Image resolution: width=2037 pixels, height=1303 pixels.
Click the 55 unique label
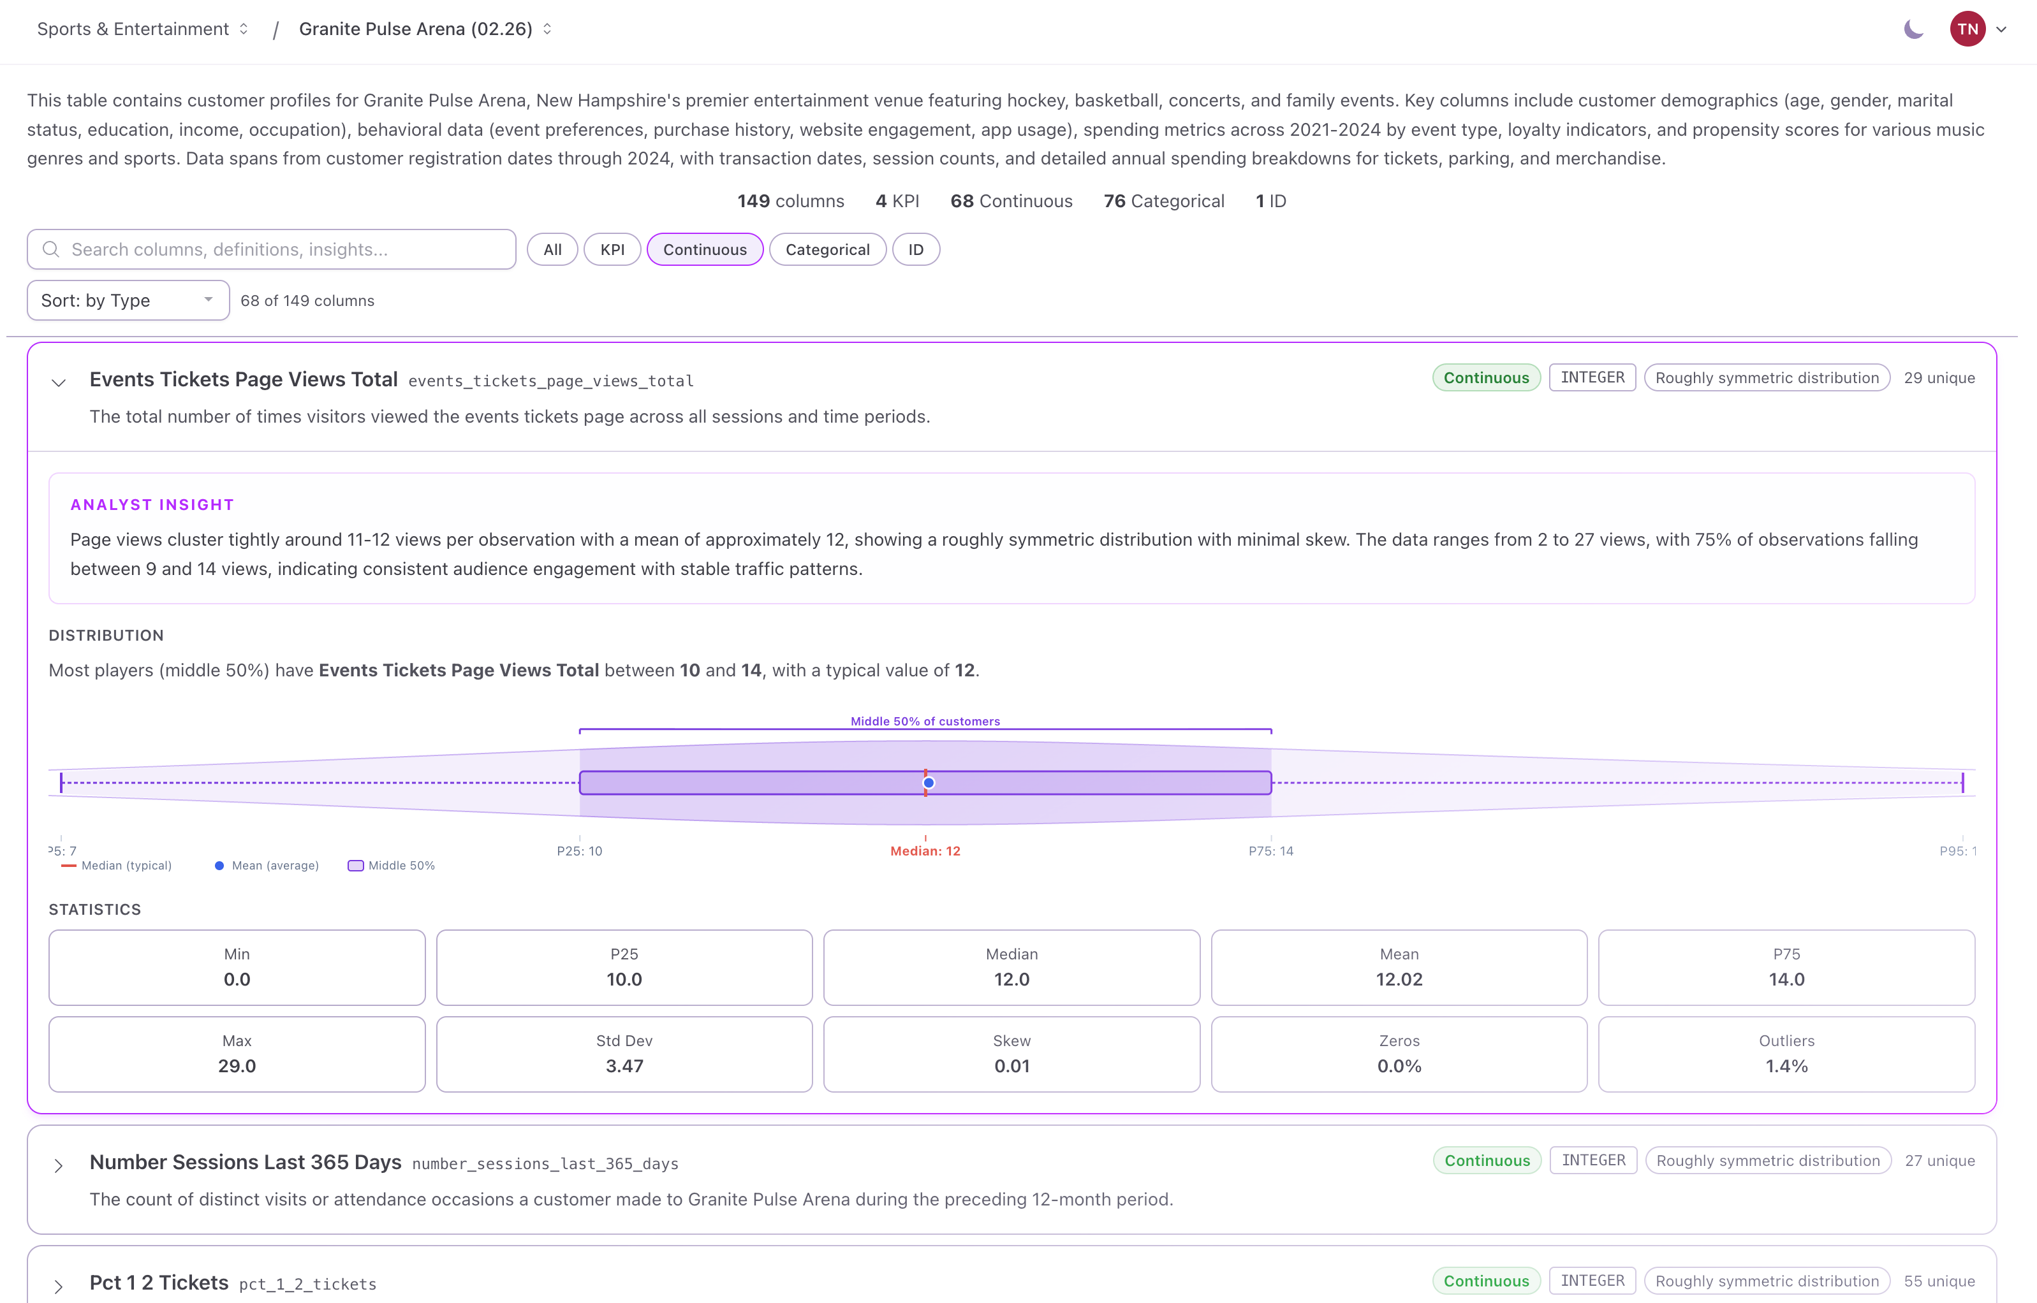(x=1939, y=1281)
